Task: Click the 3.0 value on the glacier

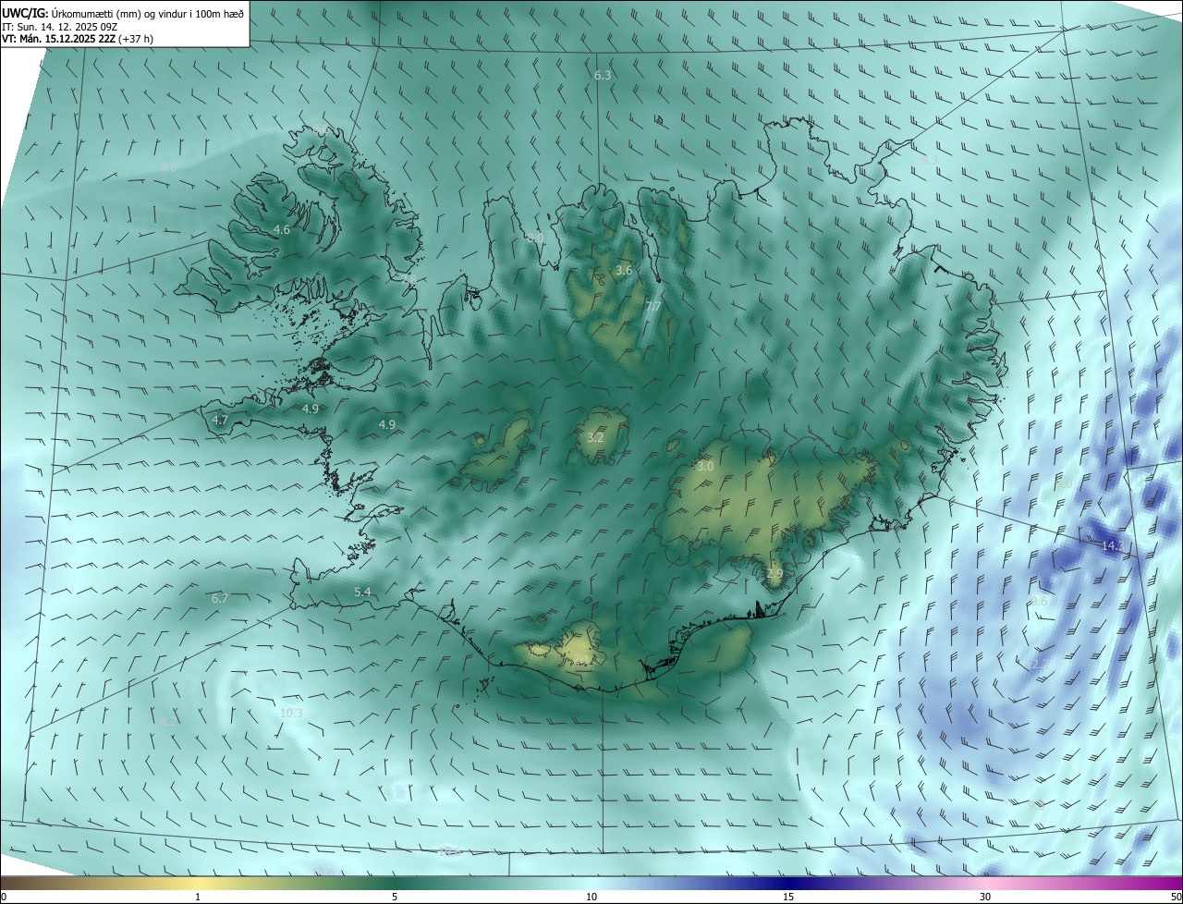Action: pos(705,467)
